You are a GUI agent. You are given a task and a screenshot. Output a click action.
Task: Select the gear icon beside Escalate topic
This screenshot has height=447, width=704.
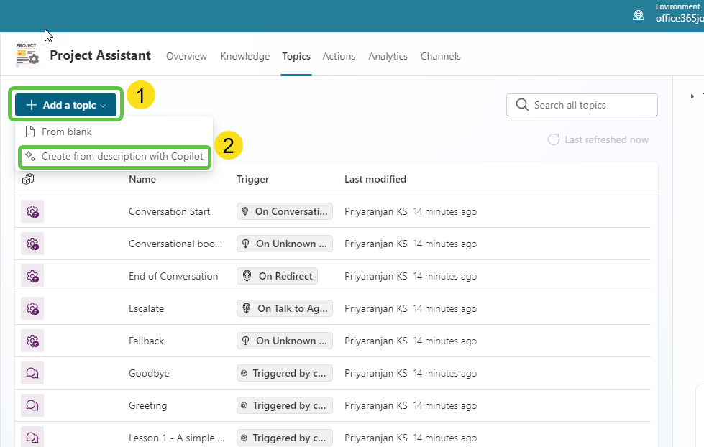coord(32,308)
